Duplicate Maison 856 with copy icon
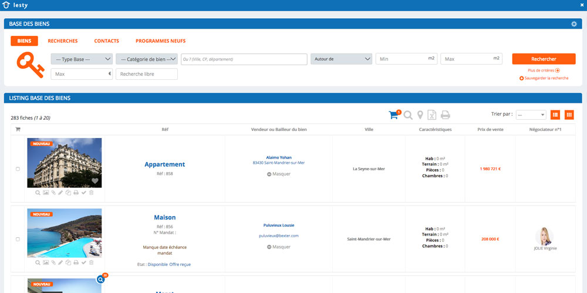This screenshot has height=293, width=587. coord(68,262)
